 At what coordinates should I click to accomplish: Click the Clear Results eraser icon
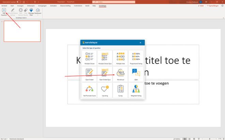pos(26,10)
